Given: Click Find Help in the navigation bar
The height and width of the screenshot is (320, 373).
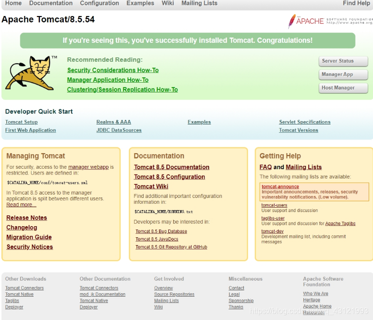Looking at the screenshot, I should 356,3.
